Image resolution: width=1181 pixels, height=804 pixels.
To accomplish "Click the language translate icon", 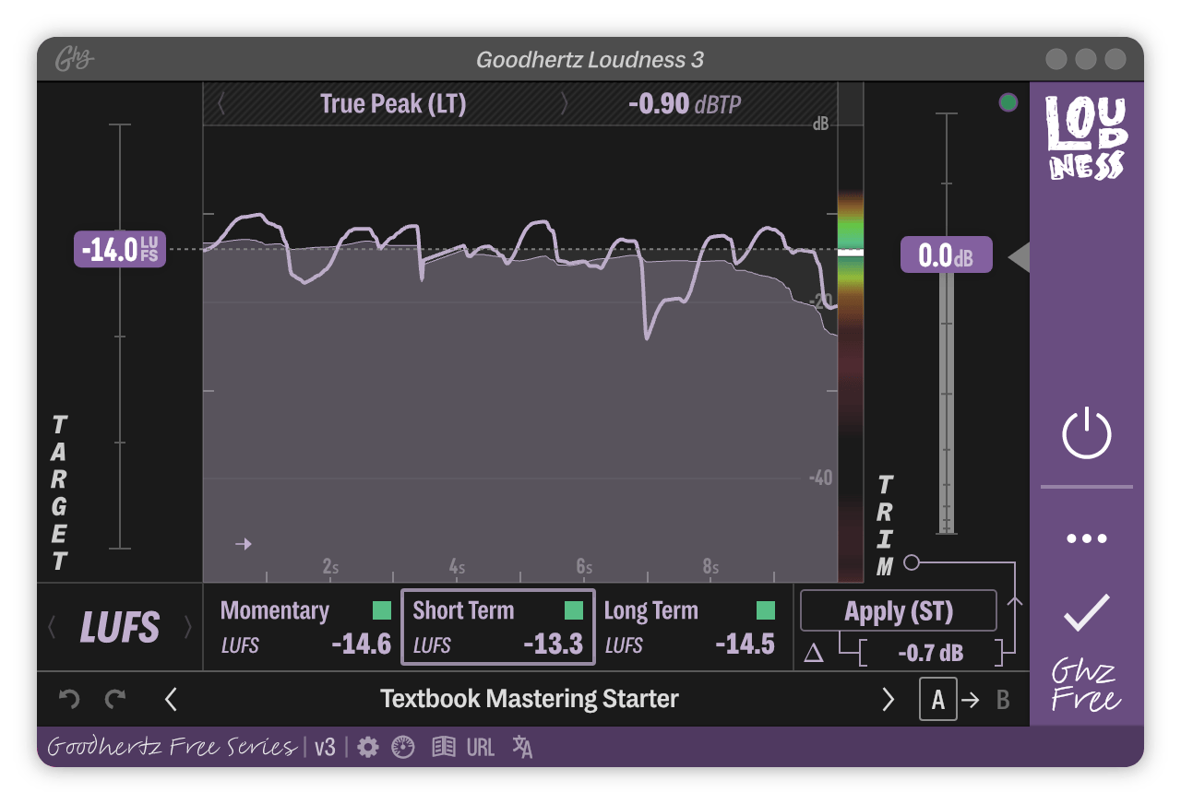I will point(522,747).
